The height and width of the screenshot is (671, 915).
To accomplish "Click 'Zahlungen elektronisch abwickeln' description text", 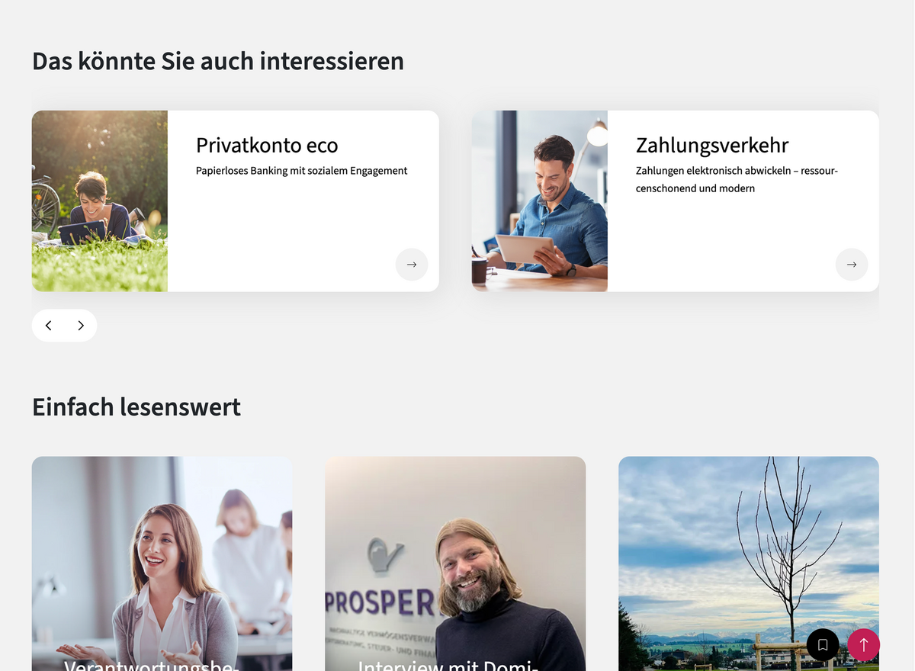I will point(737,179).
